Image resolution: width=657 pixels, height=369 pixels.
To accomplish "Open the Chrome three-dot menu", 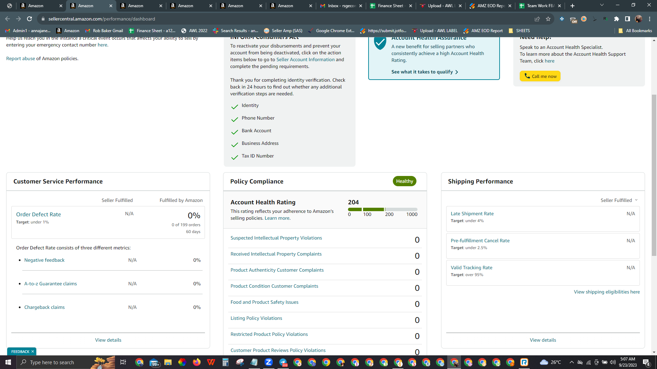I will click(x=649, y=19).
